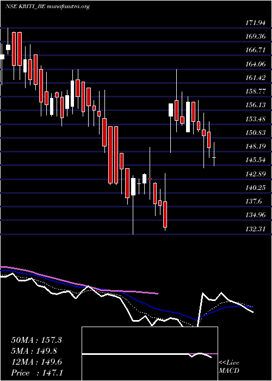Screen dimensions: 272x381
Task: Click the 148.19 price label
Action: pyautogui.click(x=256, y=146)
